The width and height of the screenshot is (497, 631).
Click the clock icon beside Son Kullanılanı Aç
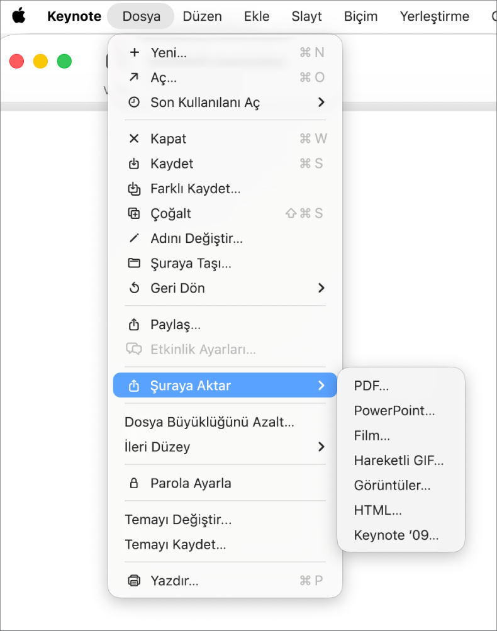[134, 102]
